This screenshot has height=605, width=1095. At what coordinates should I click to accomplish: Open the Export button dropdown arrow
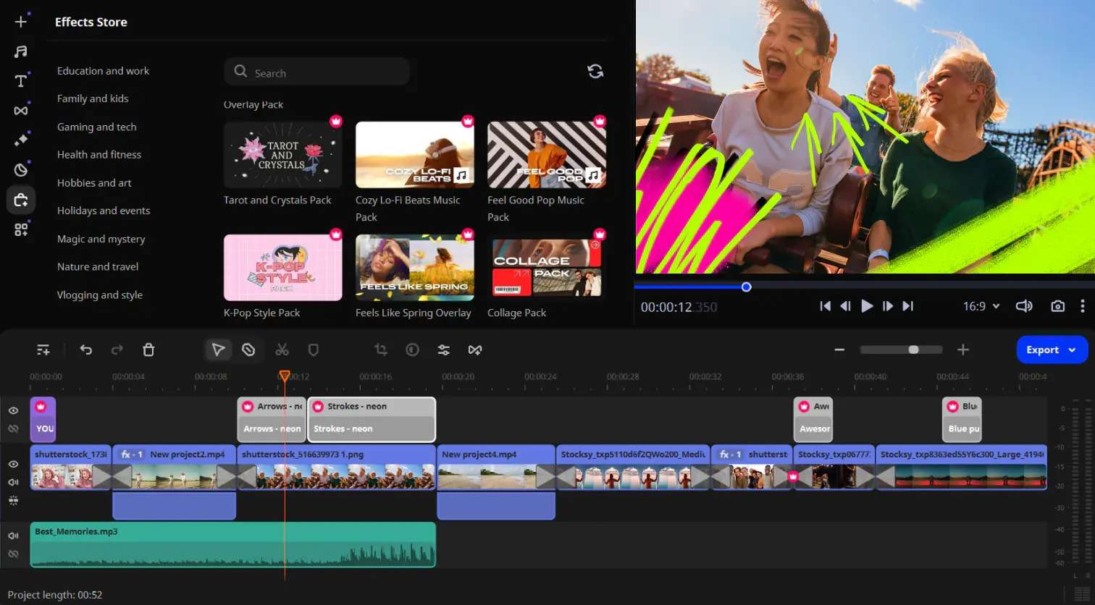click(x=1073, y=350)
